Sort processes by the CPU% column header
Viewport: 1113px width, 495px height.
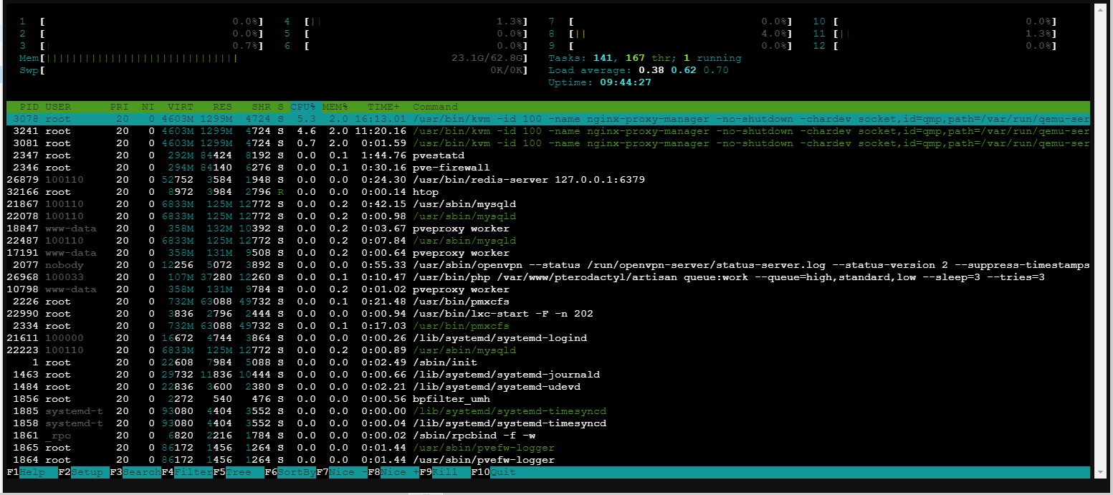pyautogui.click(x=304, y=107)
